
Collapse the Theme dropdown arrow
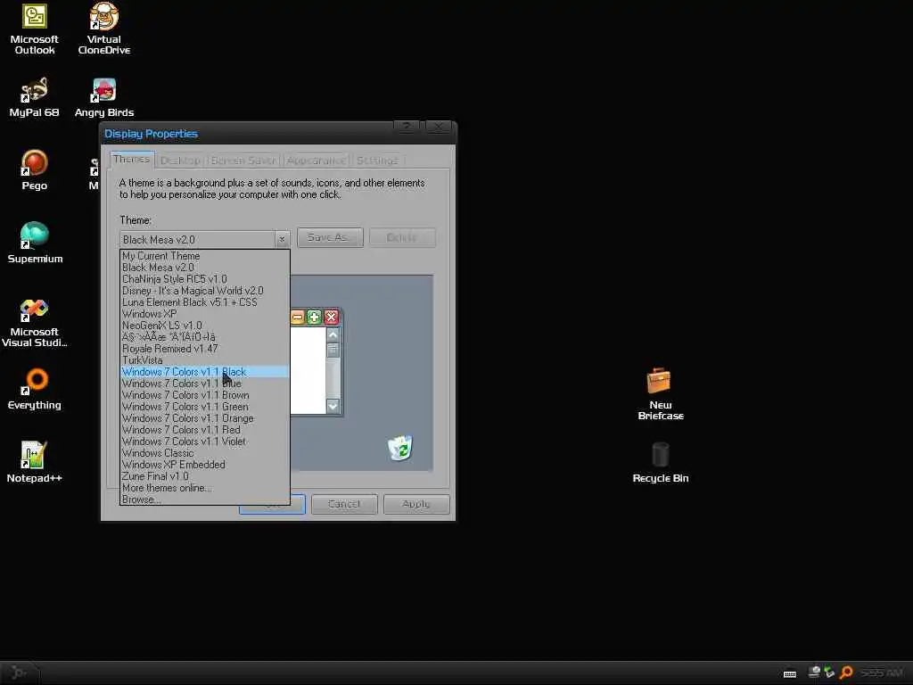(282, 239)
